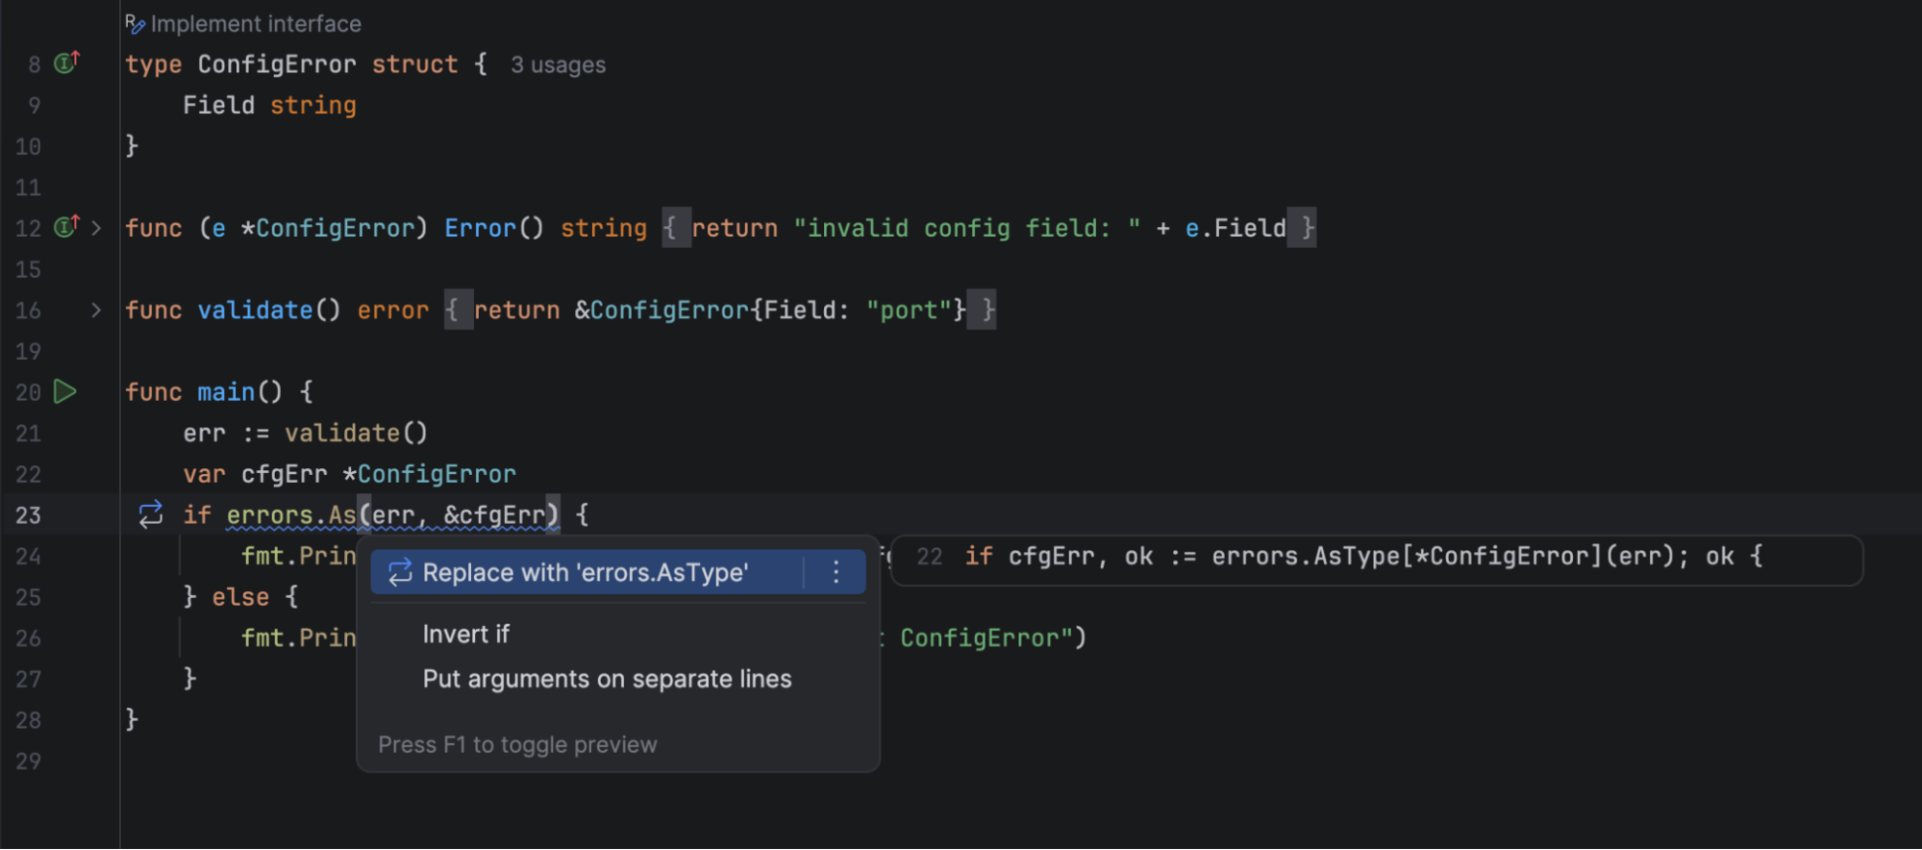
Task: Unfold the closing brace placeholder after e.Field
Action: [x=1303, y=228]
